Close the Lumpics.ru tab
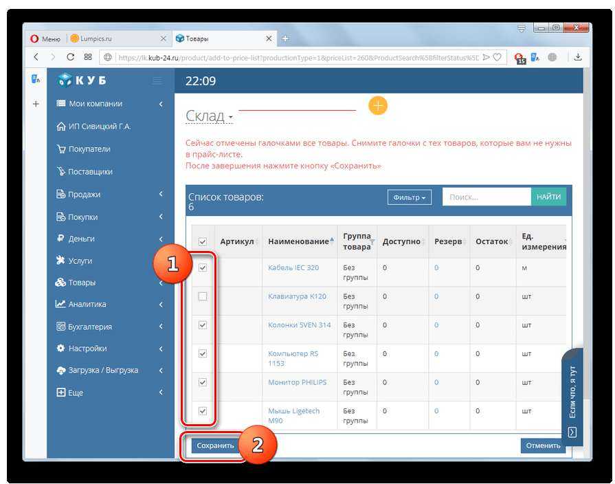 tap(164, 39)
